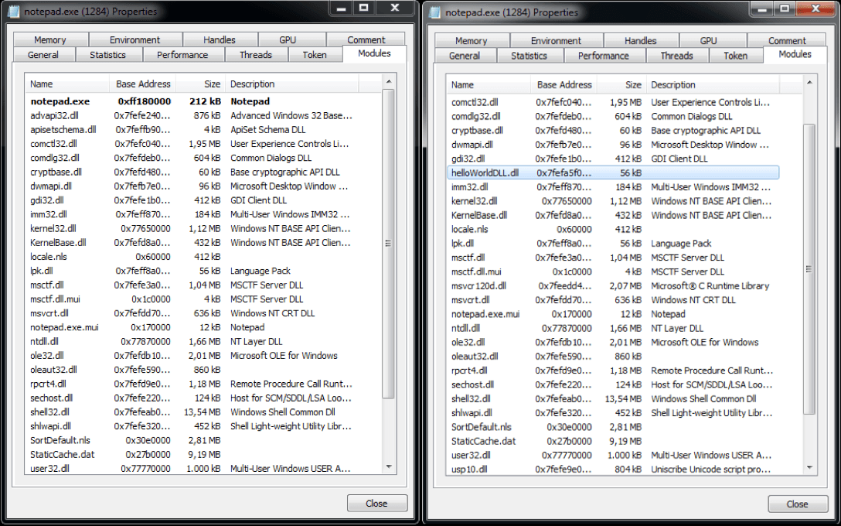Screen dimensions: 841x526
Task: Click Close button in left window
Action: click(376, 504)
